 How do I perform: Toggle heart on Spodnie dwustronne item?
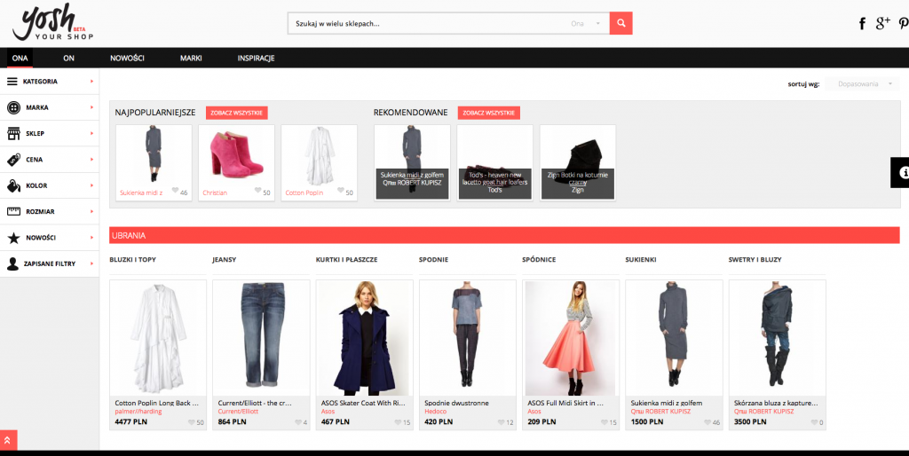click(x=502, y=422)
